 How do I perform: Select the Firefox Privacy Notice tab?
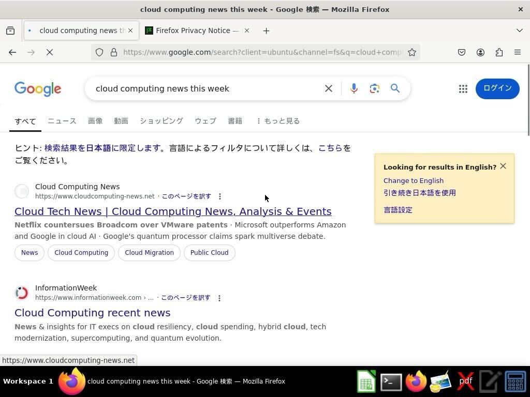click(198, 30)
